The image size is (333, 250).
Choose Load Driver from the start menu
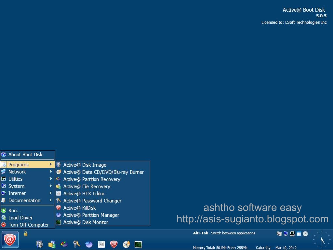28,218
